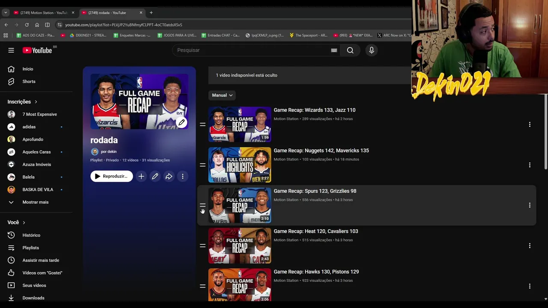Open a new browser tab

pyautogui.click(x=151, y=13)
